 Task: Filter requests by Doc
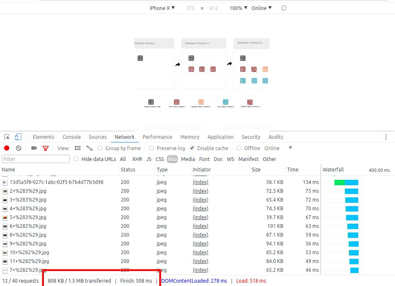pos(218,159)
